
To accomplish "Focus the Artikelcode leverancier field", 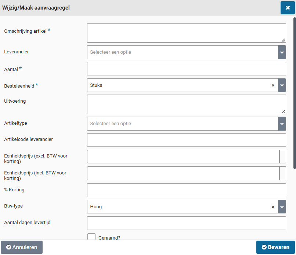I will point(186,140).
